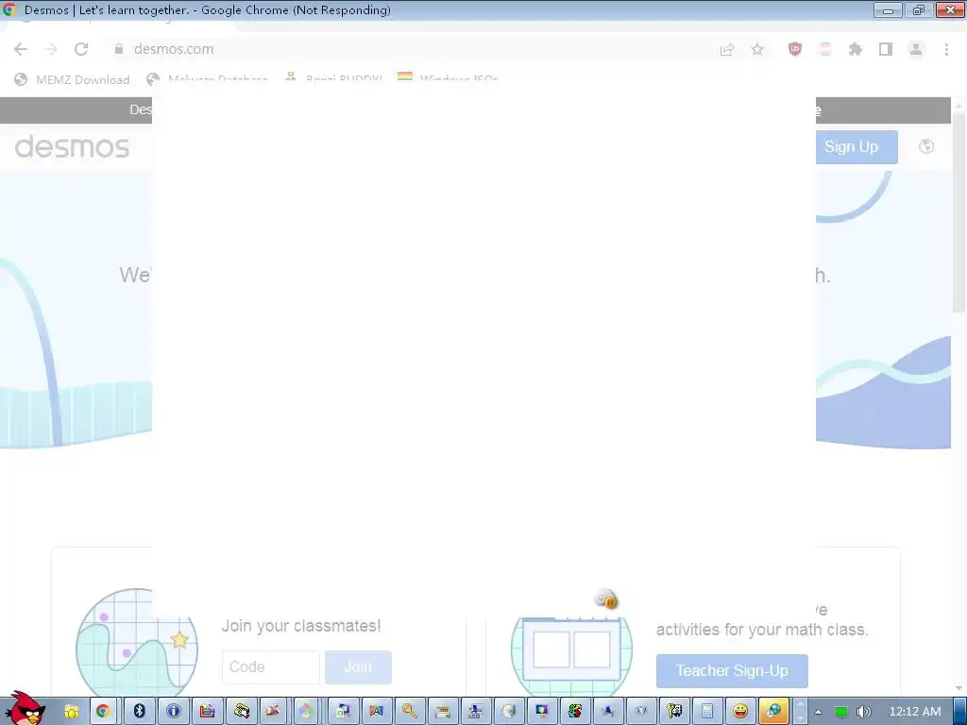Open the yellow smiley taskbar icon
967x725 pixels.
[x=740, y=712]
